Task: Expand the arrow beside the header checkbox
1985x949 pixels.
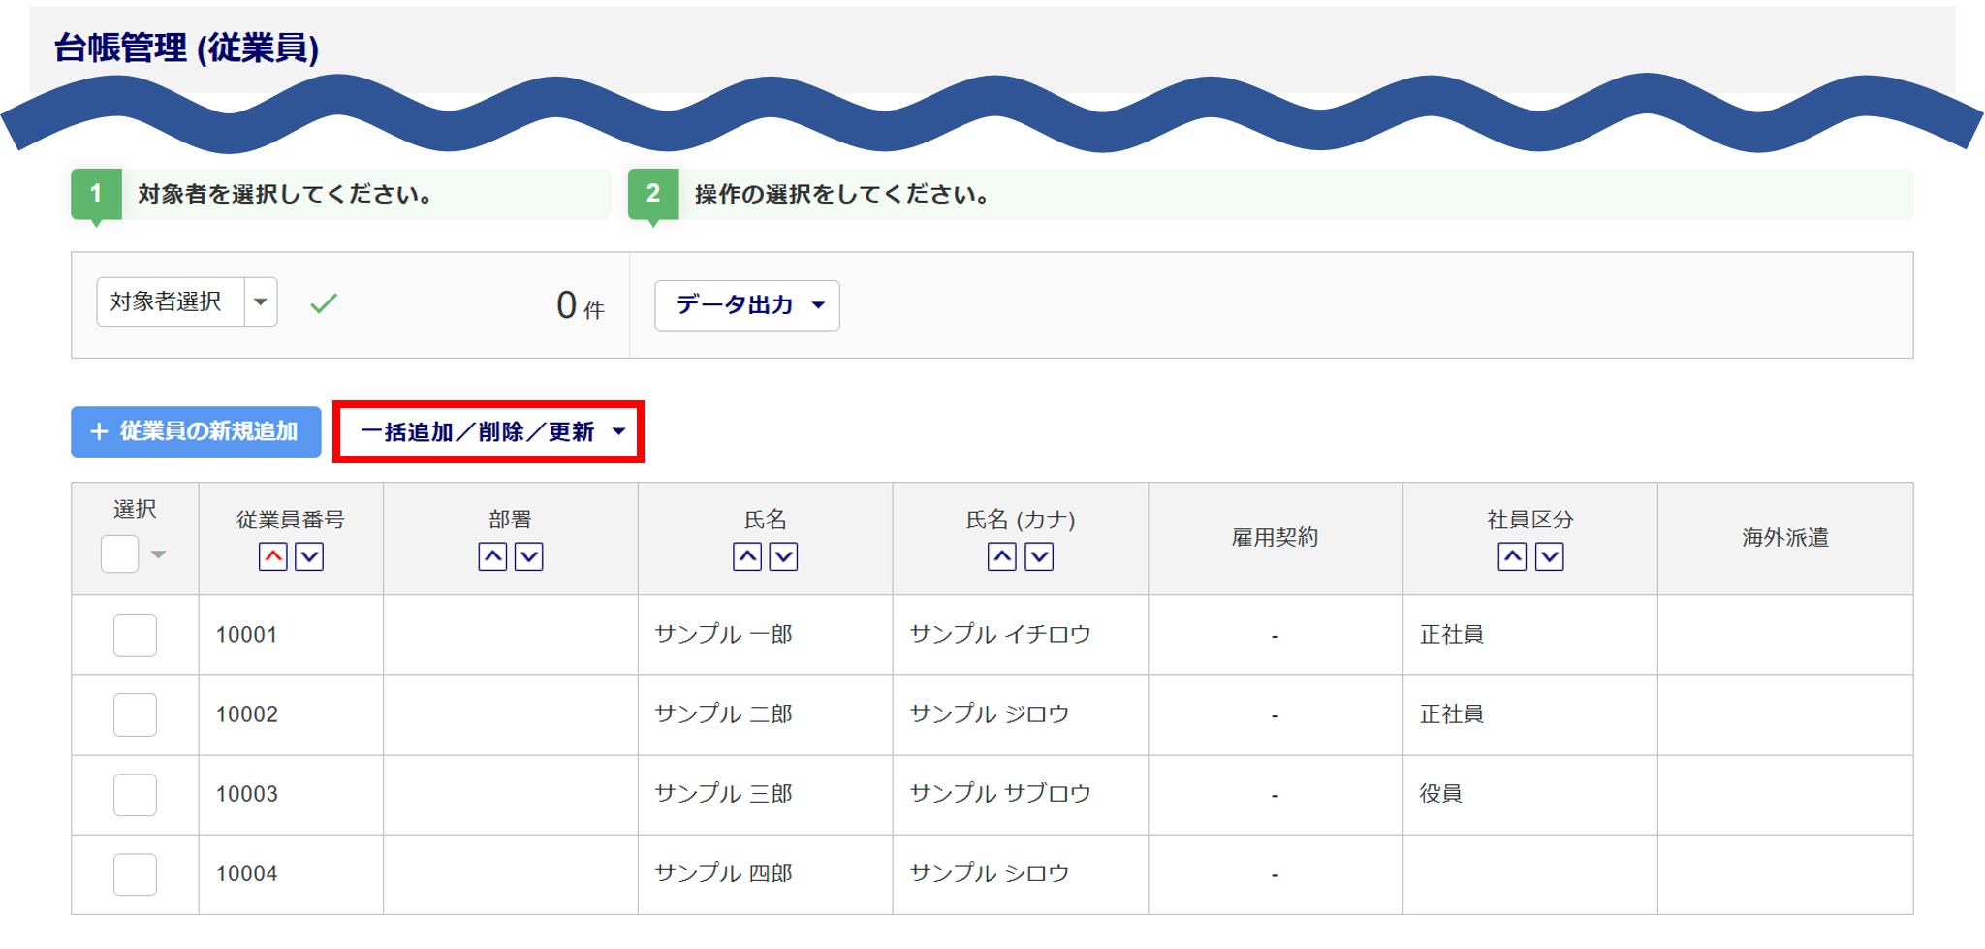Action: pos(158,554)
